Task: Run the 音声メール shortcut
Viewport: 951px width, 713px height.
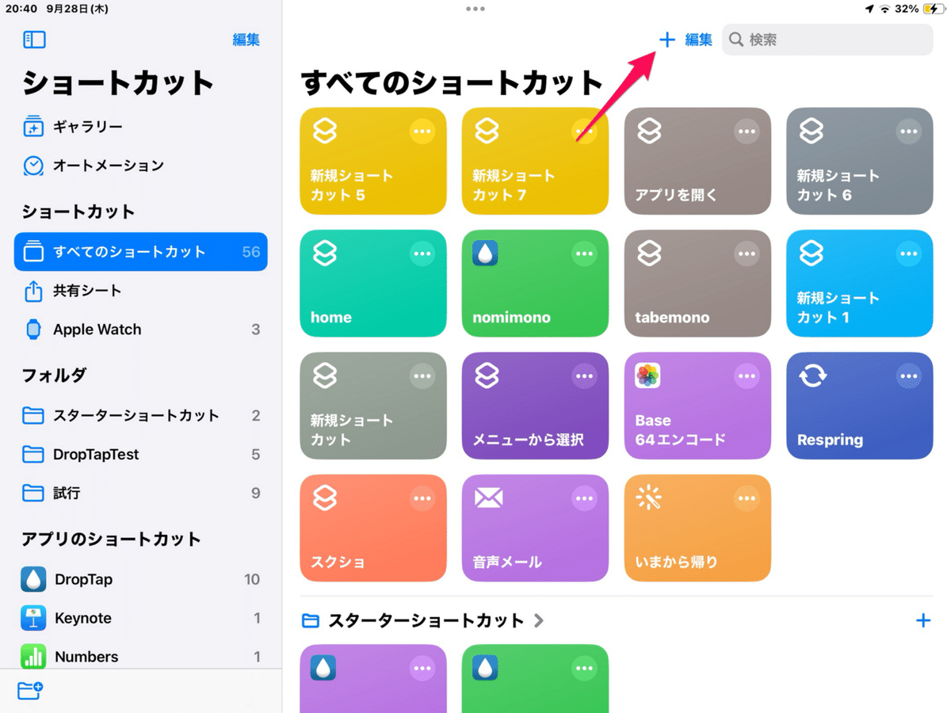Action: click(535, 528)
